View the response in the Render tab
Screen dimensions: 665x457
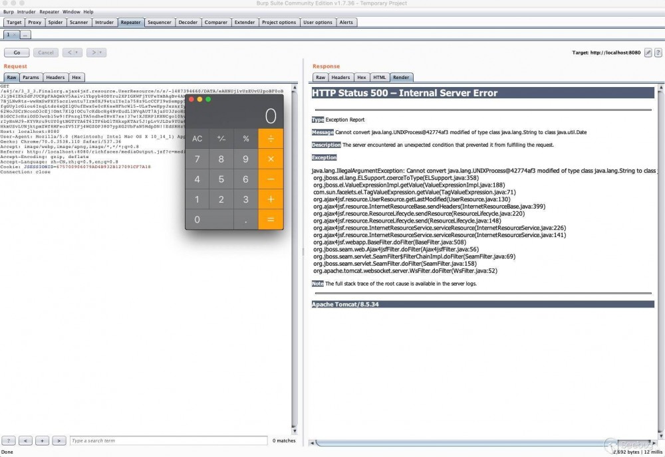401,77
